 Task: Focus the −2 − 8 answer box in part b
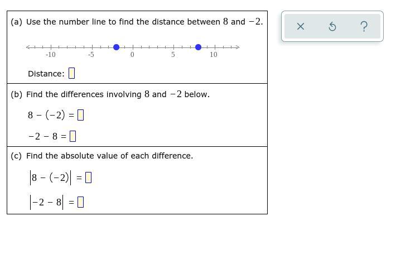(73, 136)
